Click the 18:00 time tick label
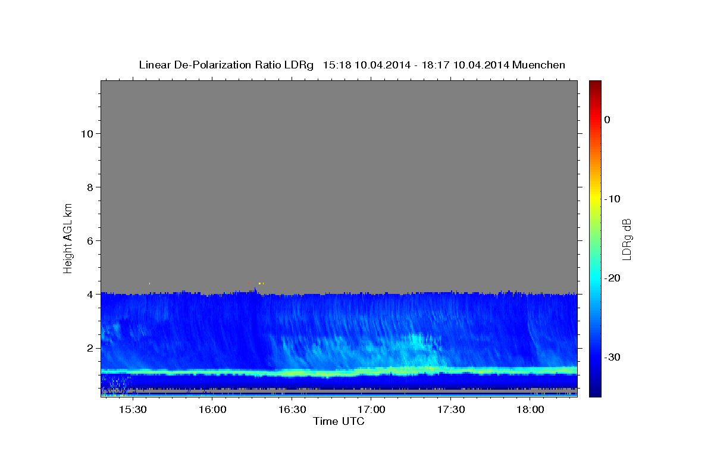This screenshot has width=714, height=476. [530, 410]
